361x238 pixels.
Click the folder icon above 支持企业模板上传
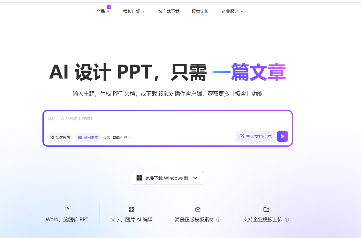(266, 210)
